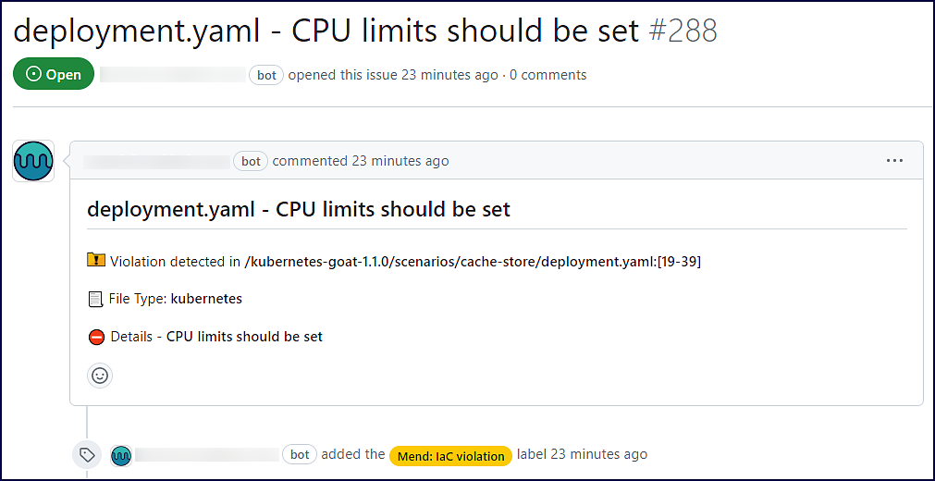Click the blurred author name in issue header
The image size is (935, 481).
174,75
